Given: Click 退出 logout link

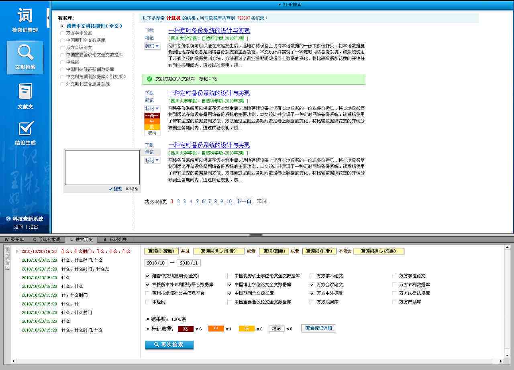Looking at the screenshot, I should coord(34,227).
